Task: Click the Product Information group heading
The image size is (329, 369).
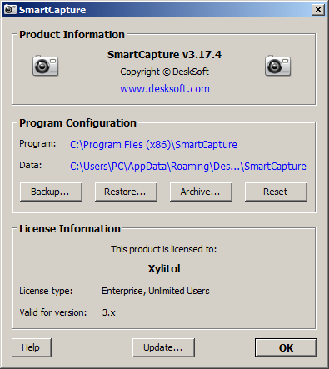Action: [72, 35]
